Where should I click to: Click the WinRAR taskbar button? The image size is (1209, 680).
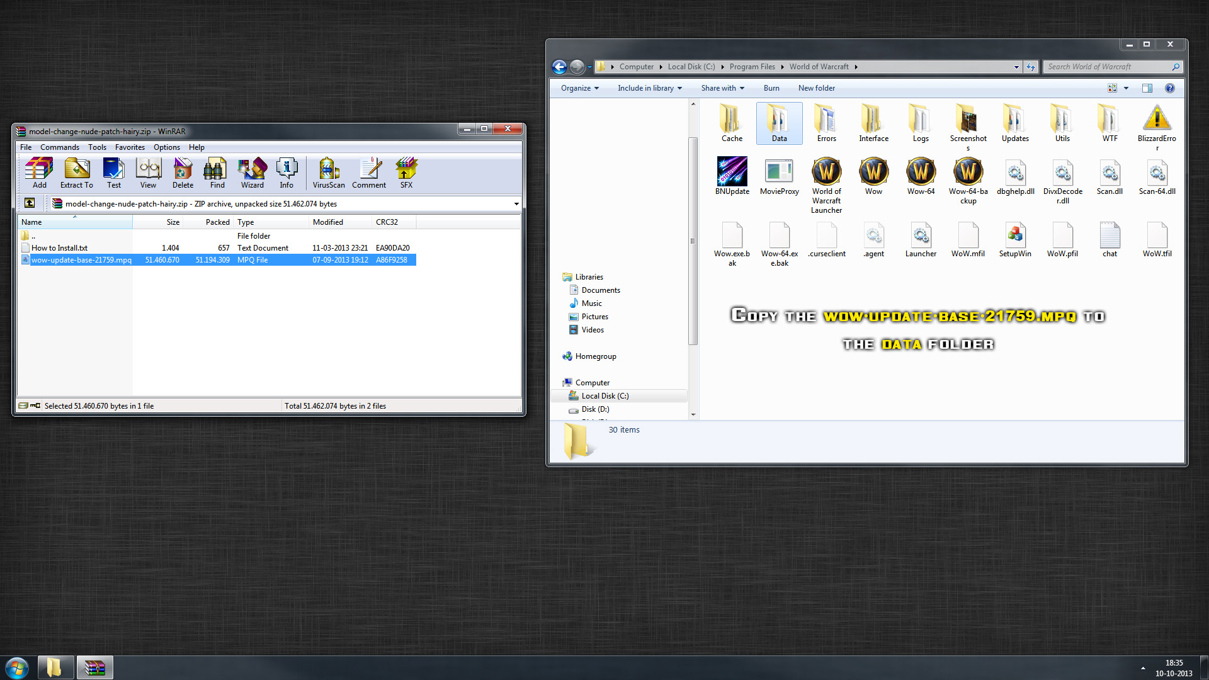pos(95,667)
